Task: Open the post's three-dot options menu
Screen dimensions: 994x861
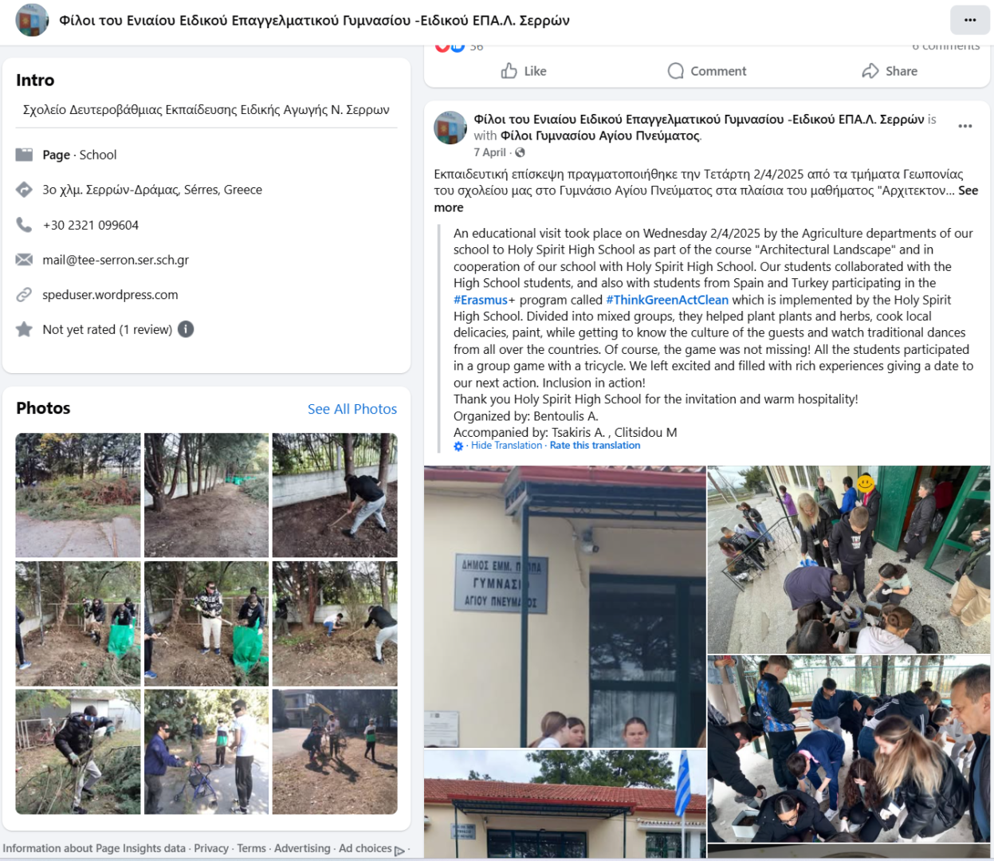Action: [x=965, y=126]
